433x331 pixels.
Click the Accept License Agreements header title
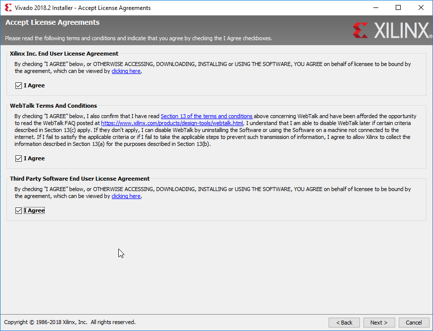click(x=53, y=22)
